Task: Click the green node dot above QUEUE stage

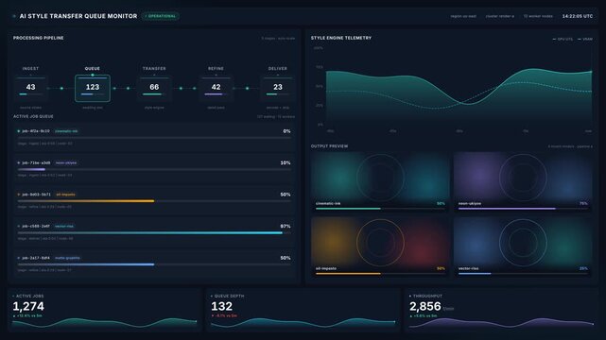Action: coord(93,75)
